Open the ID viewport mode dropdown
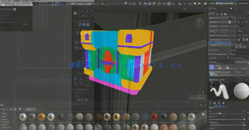249x130 pixels. [195, 9]
